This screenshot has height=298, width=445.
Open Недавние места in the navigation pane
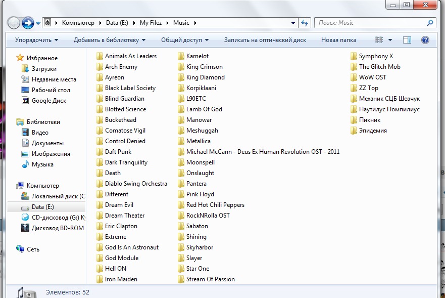click(54, 79)
